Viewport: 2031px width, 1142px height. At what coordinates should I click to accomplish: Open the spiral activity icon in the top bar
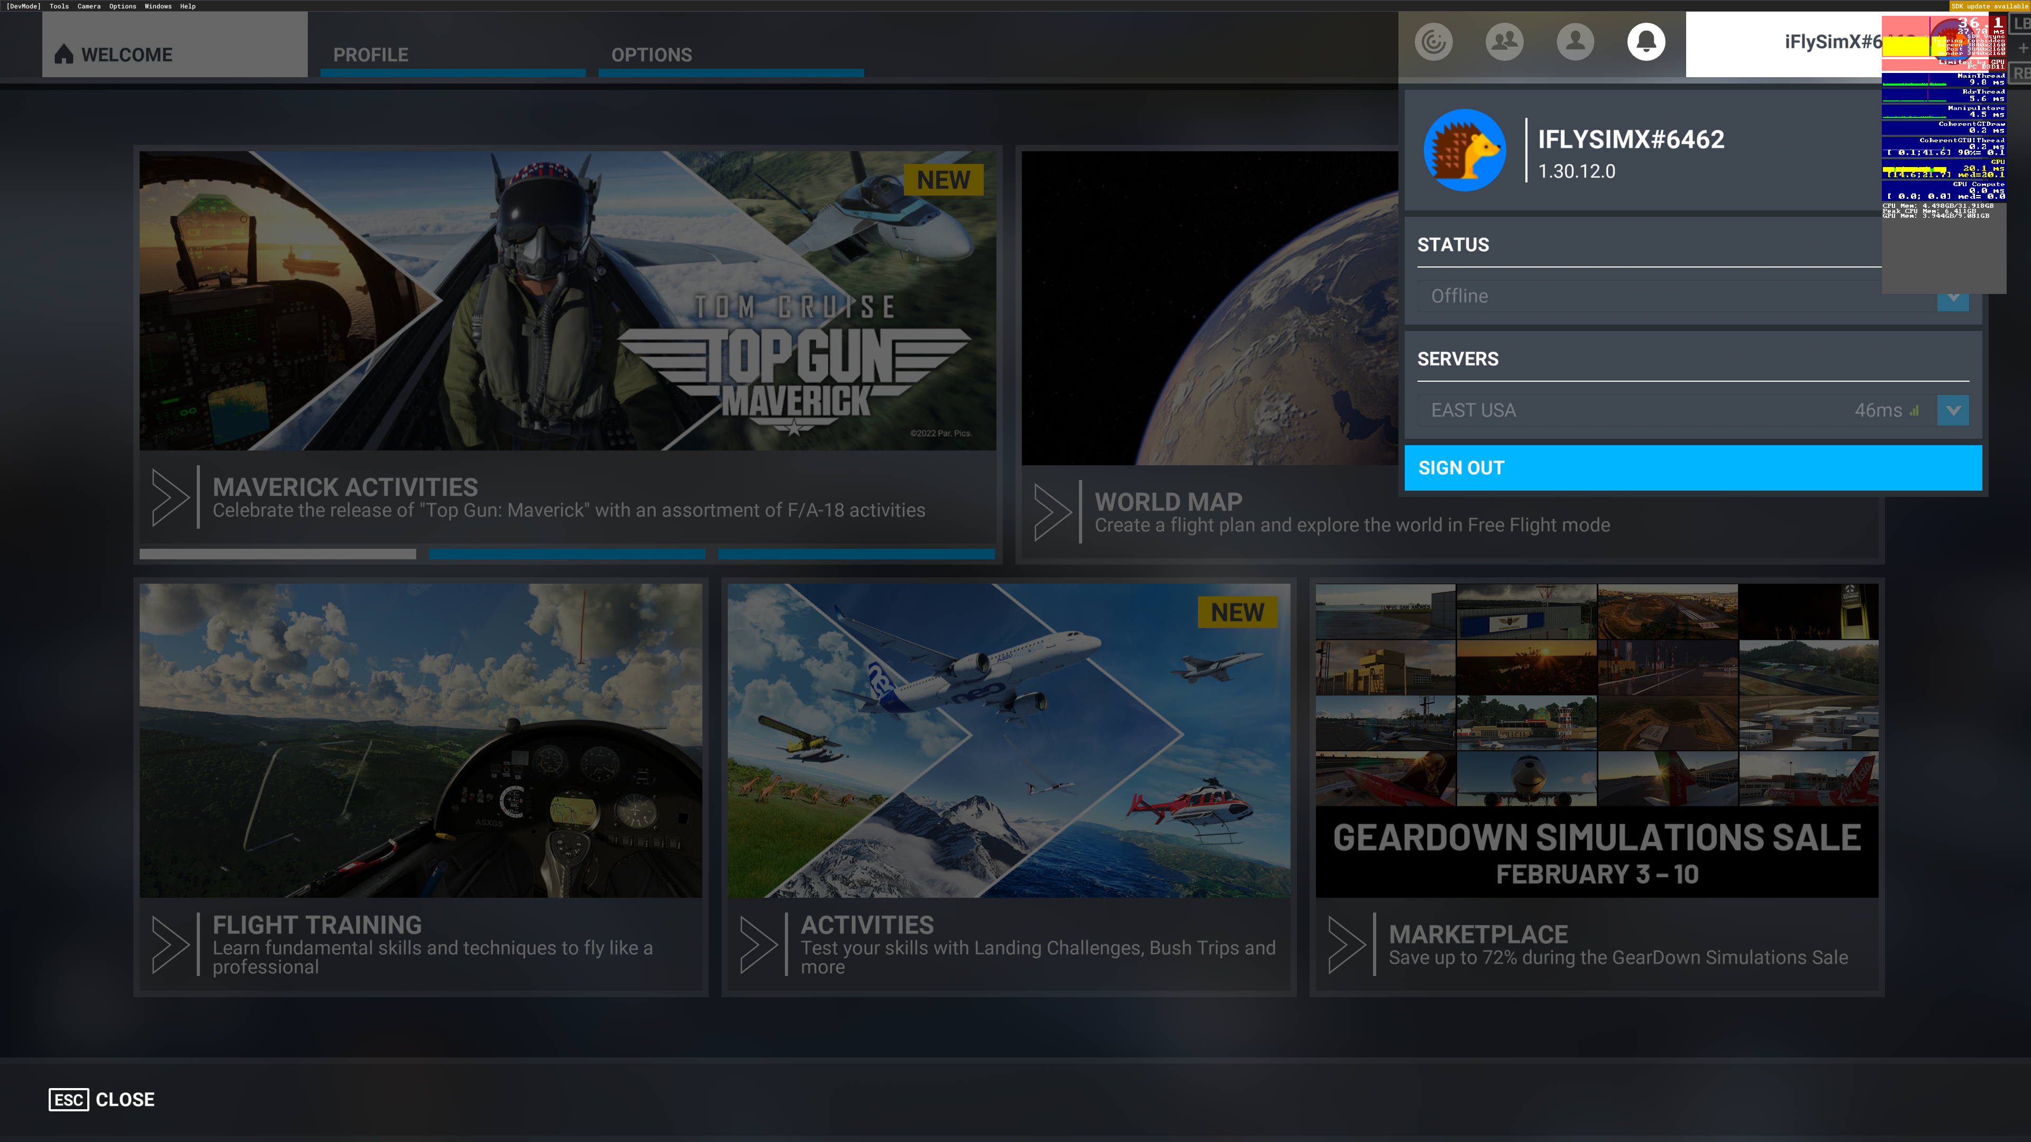(x=1433, y=42)
